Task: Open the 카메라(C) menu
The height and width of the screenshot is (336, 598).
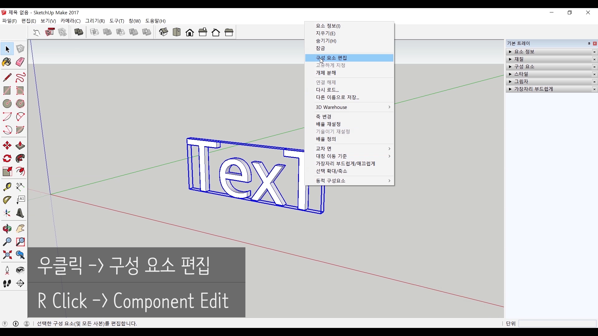Action: [x=70, y=21]
